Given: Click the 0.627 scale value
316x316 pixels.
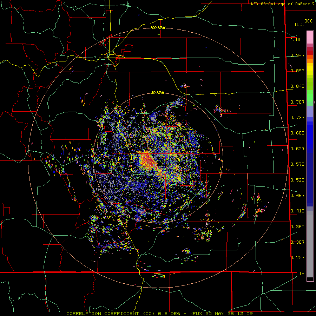Looking at the screenshot, I should pos(297,149).
